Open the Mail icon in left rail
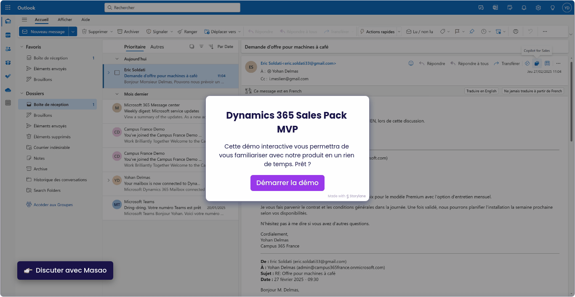Viewport: 575px width, 297px height. (8, 21)
